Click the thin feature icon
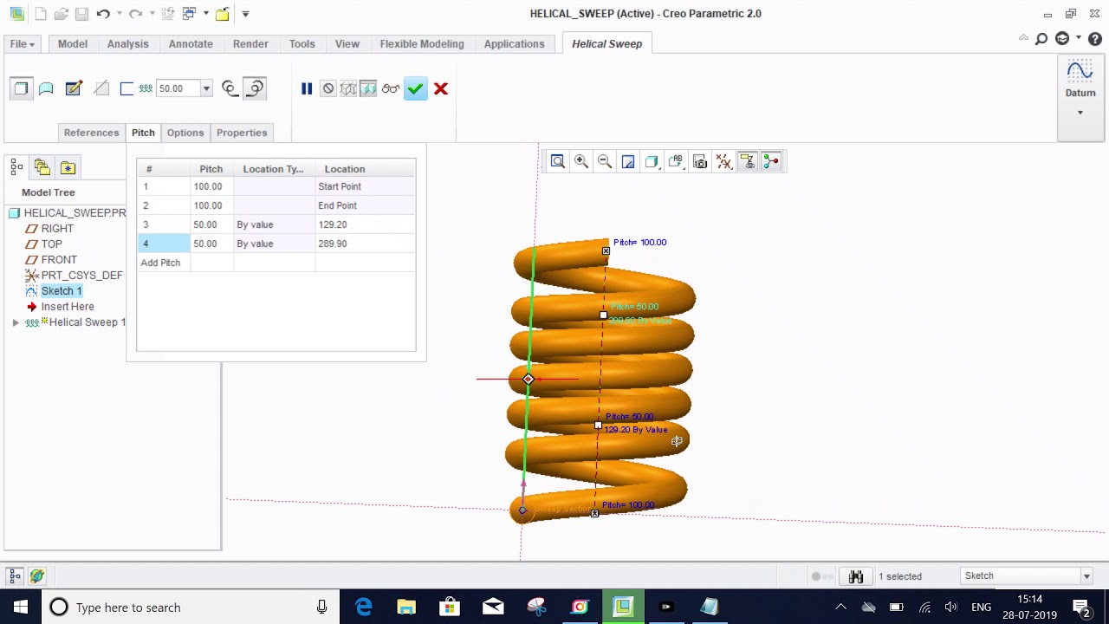The width and height of the screenshot is (1109, 624). (126, 88)
